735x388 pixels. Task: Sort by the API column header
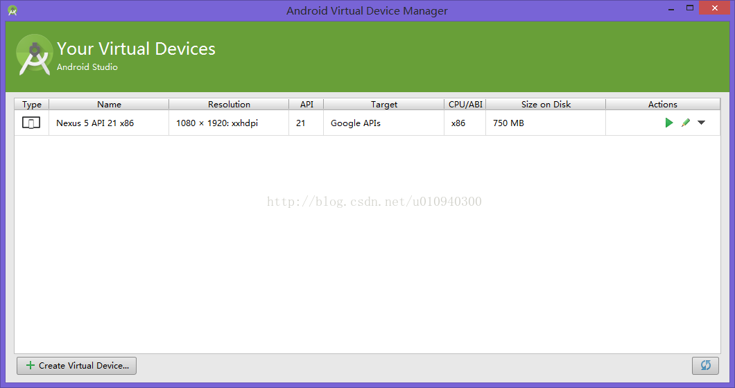click(306, 104)
